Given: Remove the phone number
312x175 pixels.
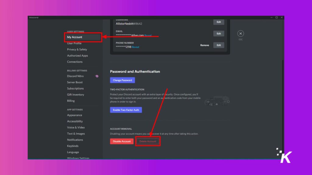Looking at the screenshot, I should [x=204, y=45].
